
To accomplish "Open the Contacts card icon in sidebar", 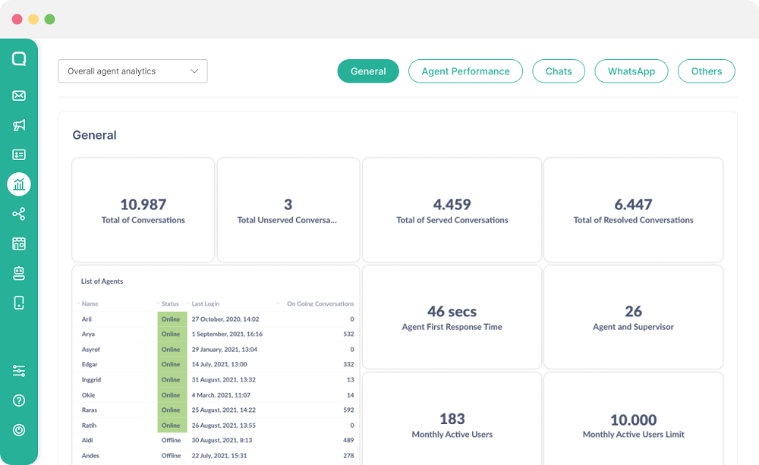I will click(x=19, y=154).
